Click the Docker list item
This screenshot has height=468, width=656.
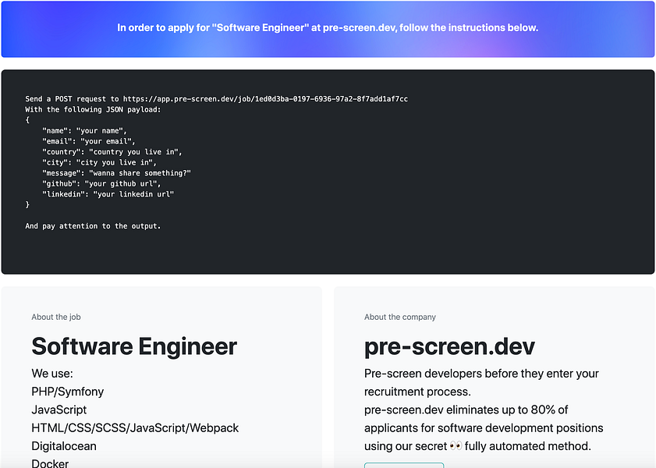pos(50,463)
